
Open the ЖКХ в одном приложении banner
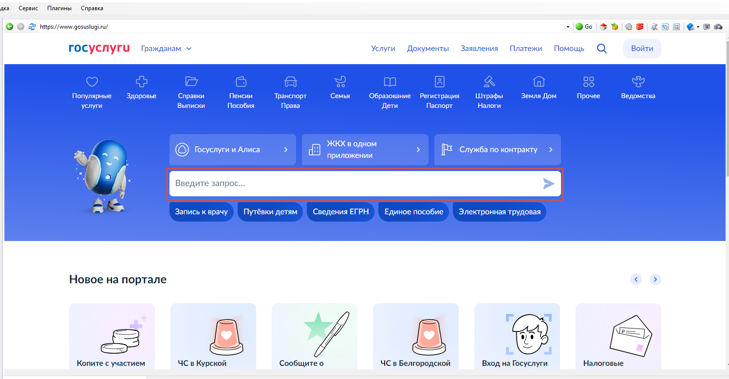click(x=365, y=150)
